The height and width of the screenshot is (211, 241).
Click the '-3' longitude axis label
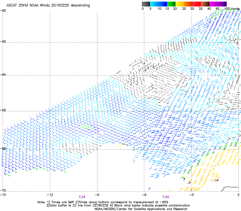point(191,195)
